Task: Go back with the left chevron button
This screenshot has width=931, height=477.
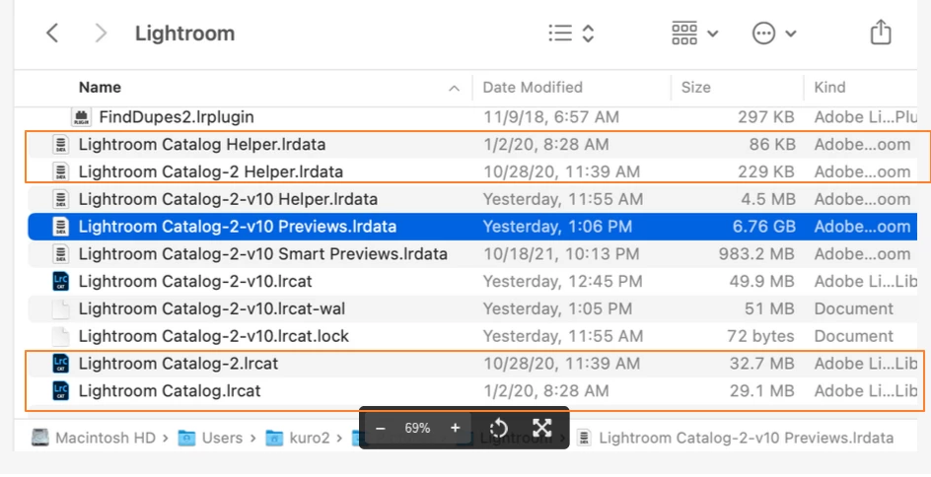Action: [52, 34]
